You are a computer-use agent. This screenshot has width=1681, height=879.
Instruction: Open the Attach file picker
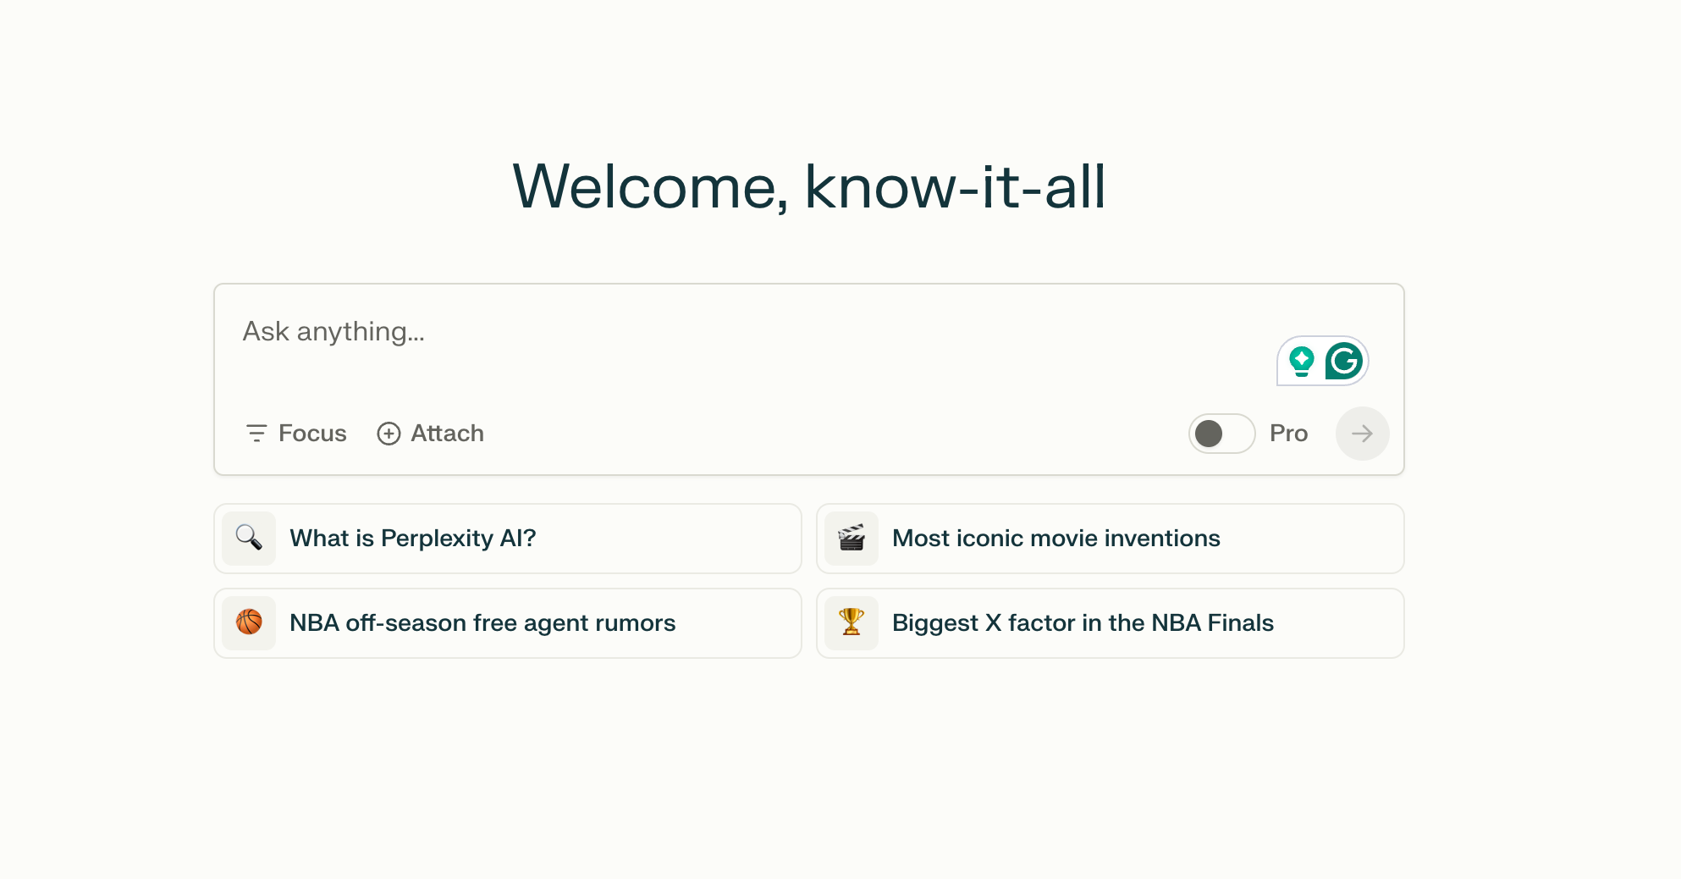click(x=430, y=433)
